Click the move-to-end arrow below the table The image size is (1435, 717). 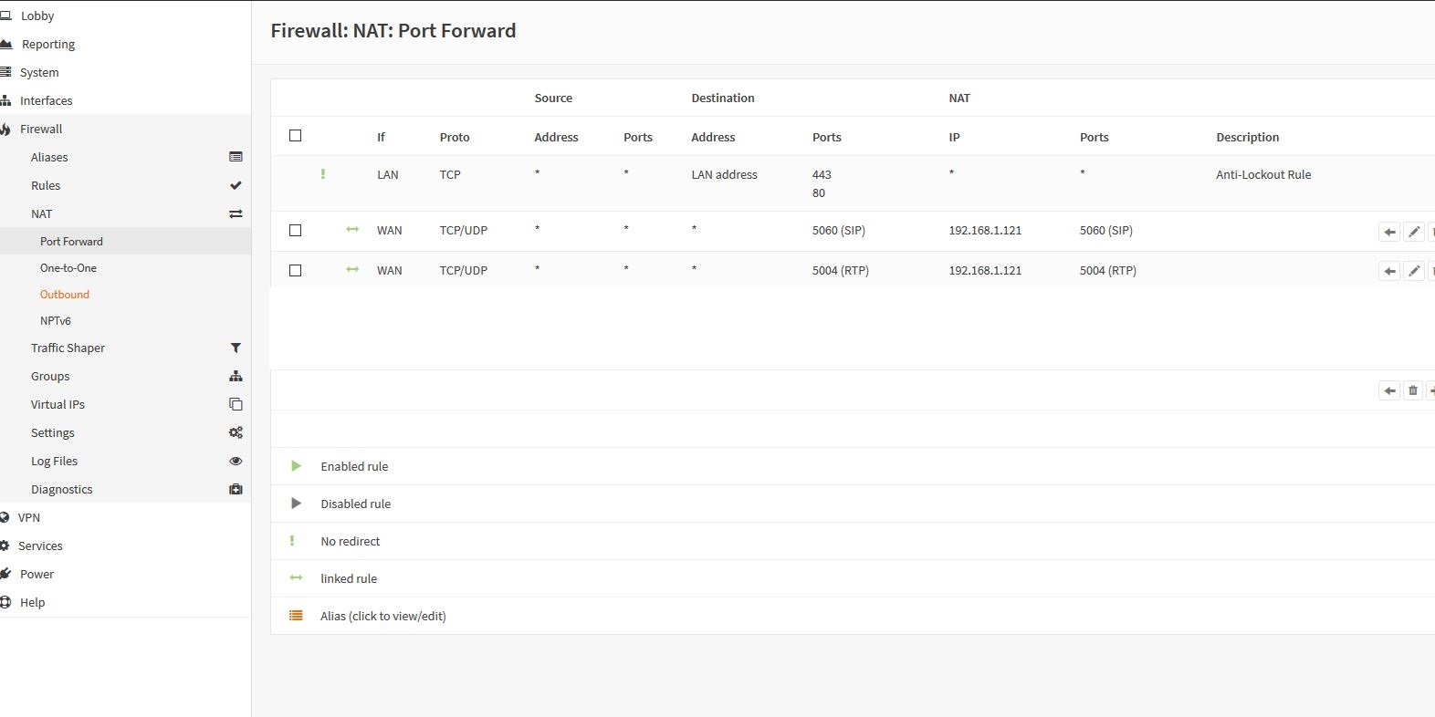(1389, 390)
